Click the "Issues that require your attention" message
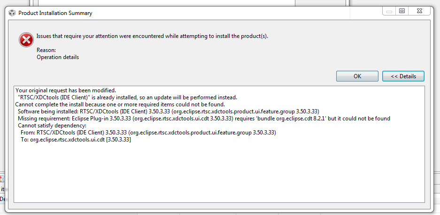Image resolution: width=440 pixels, height=215 pixels. (152, 36)
